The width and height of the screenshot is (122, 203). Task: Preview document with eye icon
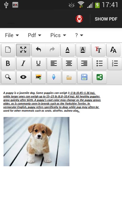point(23,77)
